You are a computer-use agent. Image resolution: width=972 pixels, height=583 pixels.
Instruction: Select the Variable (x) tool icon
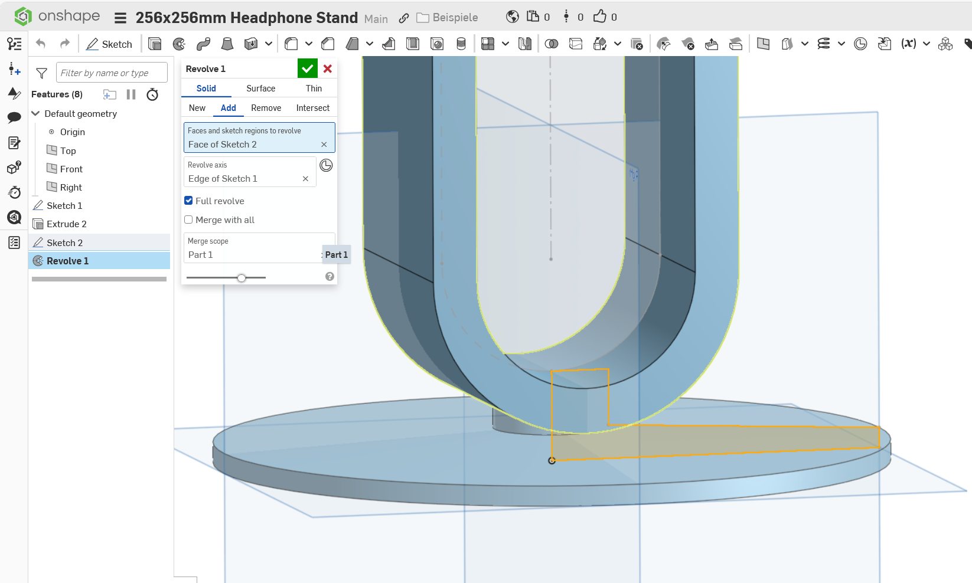908,44
